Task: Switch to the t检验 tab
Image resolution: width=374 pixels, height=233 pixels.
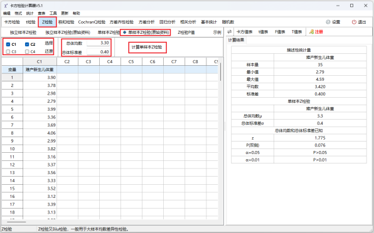Action: pyautogui.click(x=31, y=22)
